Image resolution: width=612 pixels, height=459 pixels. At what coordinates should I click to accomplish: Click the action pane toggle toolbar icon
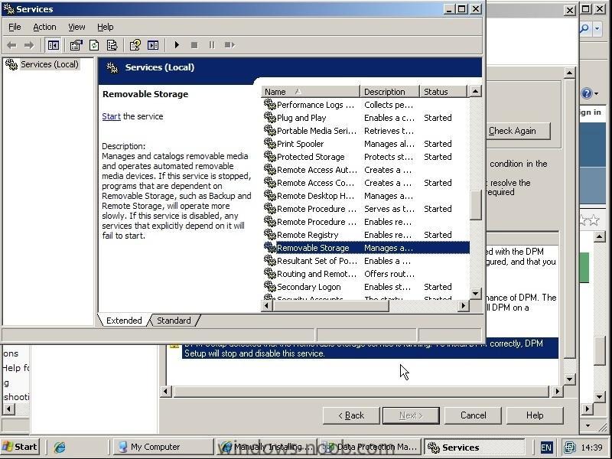pos(153,45)
